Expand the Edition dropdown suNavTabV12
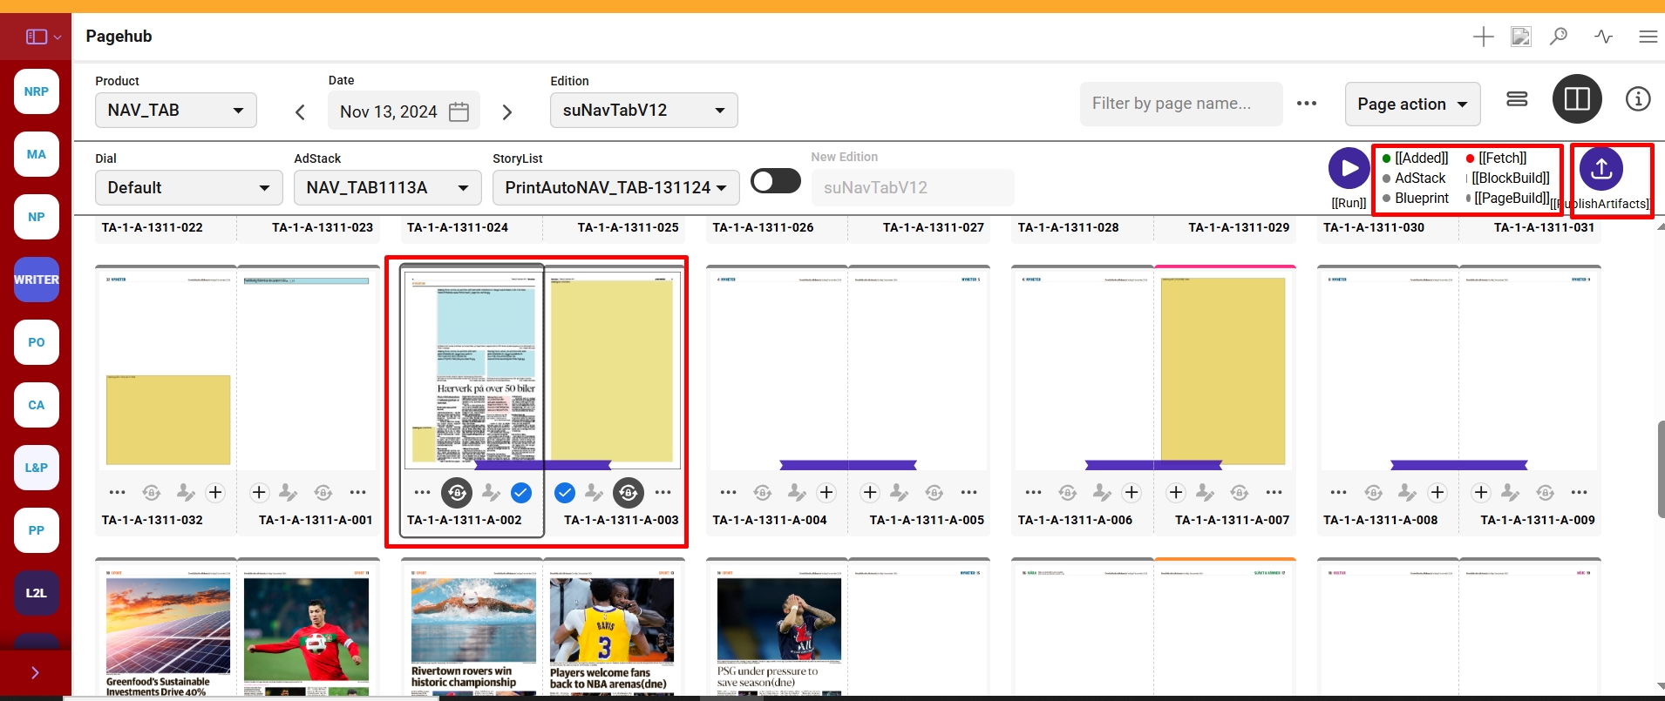This screenshot has width=1665, height=701. click(643, 111)
